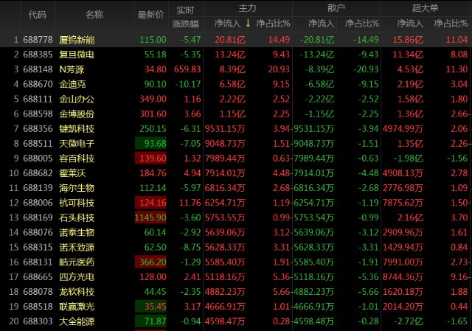Select stock 石头科技 name

(x=77, y=217)
